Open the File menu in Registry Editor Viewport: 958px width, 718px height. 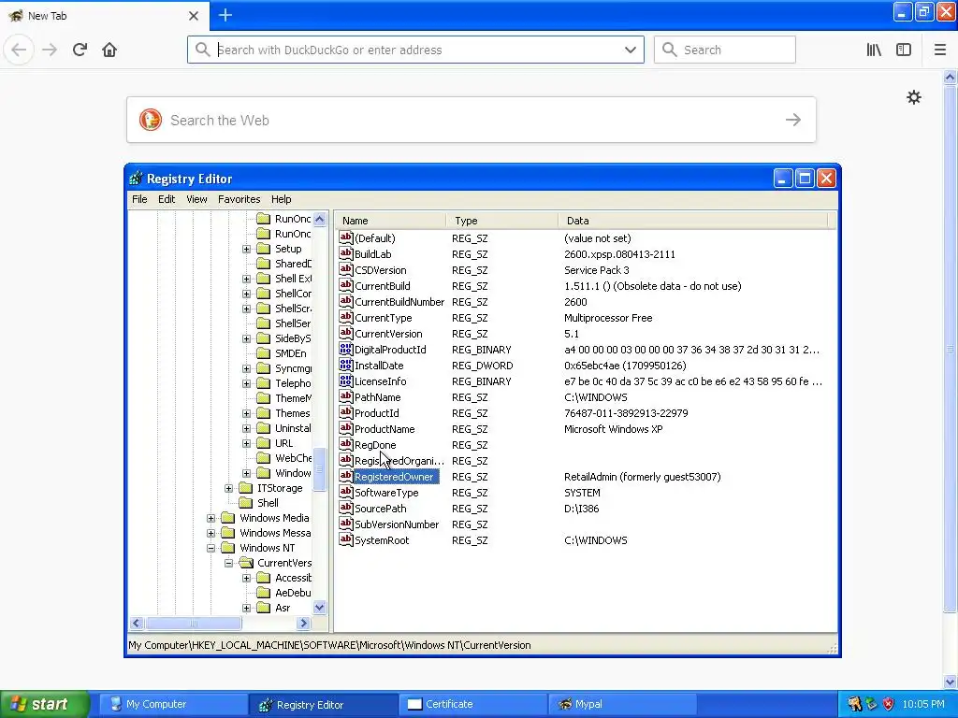pos(139,199)
